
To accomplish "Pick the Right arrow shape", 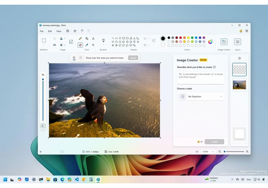I will tap(124, 42).
